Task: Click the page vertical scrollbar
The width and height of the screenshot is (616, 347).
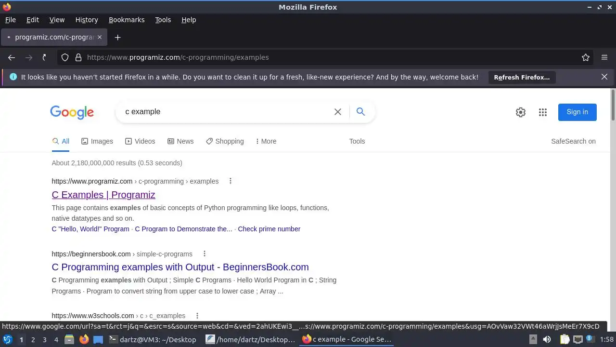Action: point(613,105)
